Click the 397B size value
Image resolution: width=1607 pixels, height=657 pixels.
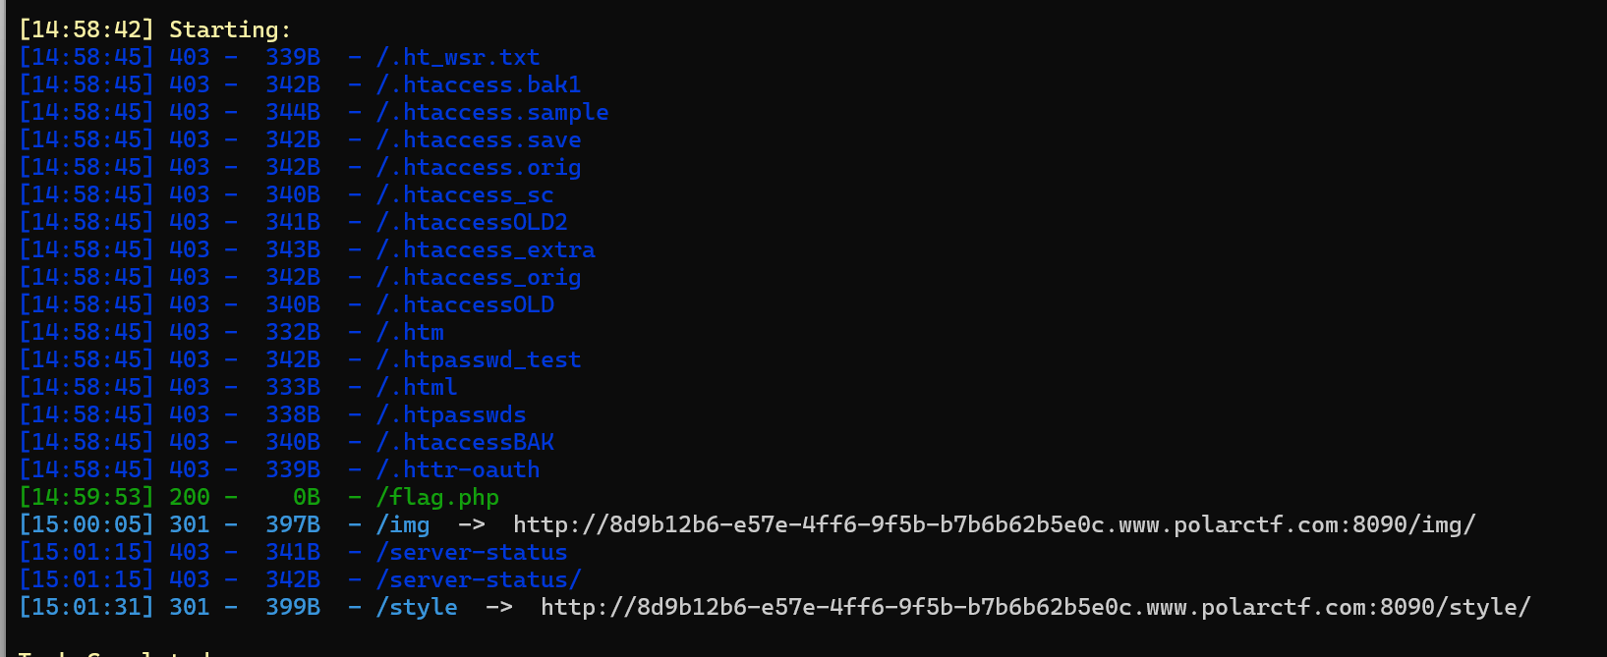[293, 524]
